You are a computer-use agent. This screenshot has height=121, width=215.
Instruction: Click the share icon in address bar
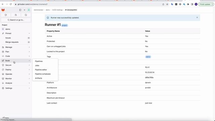click(163, 4)
